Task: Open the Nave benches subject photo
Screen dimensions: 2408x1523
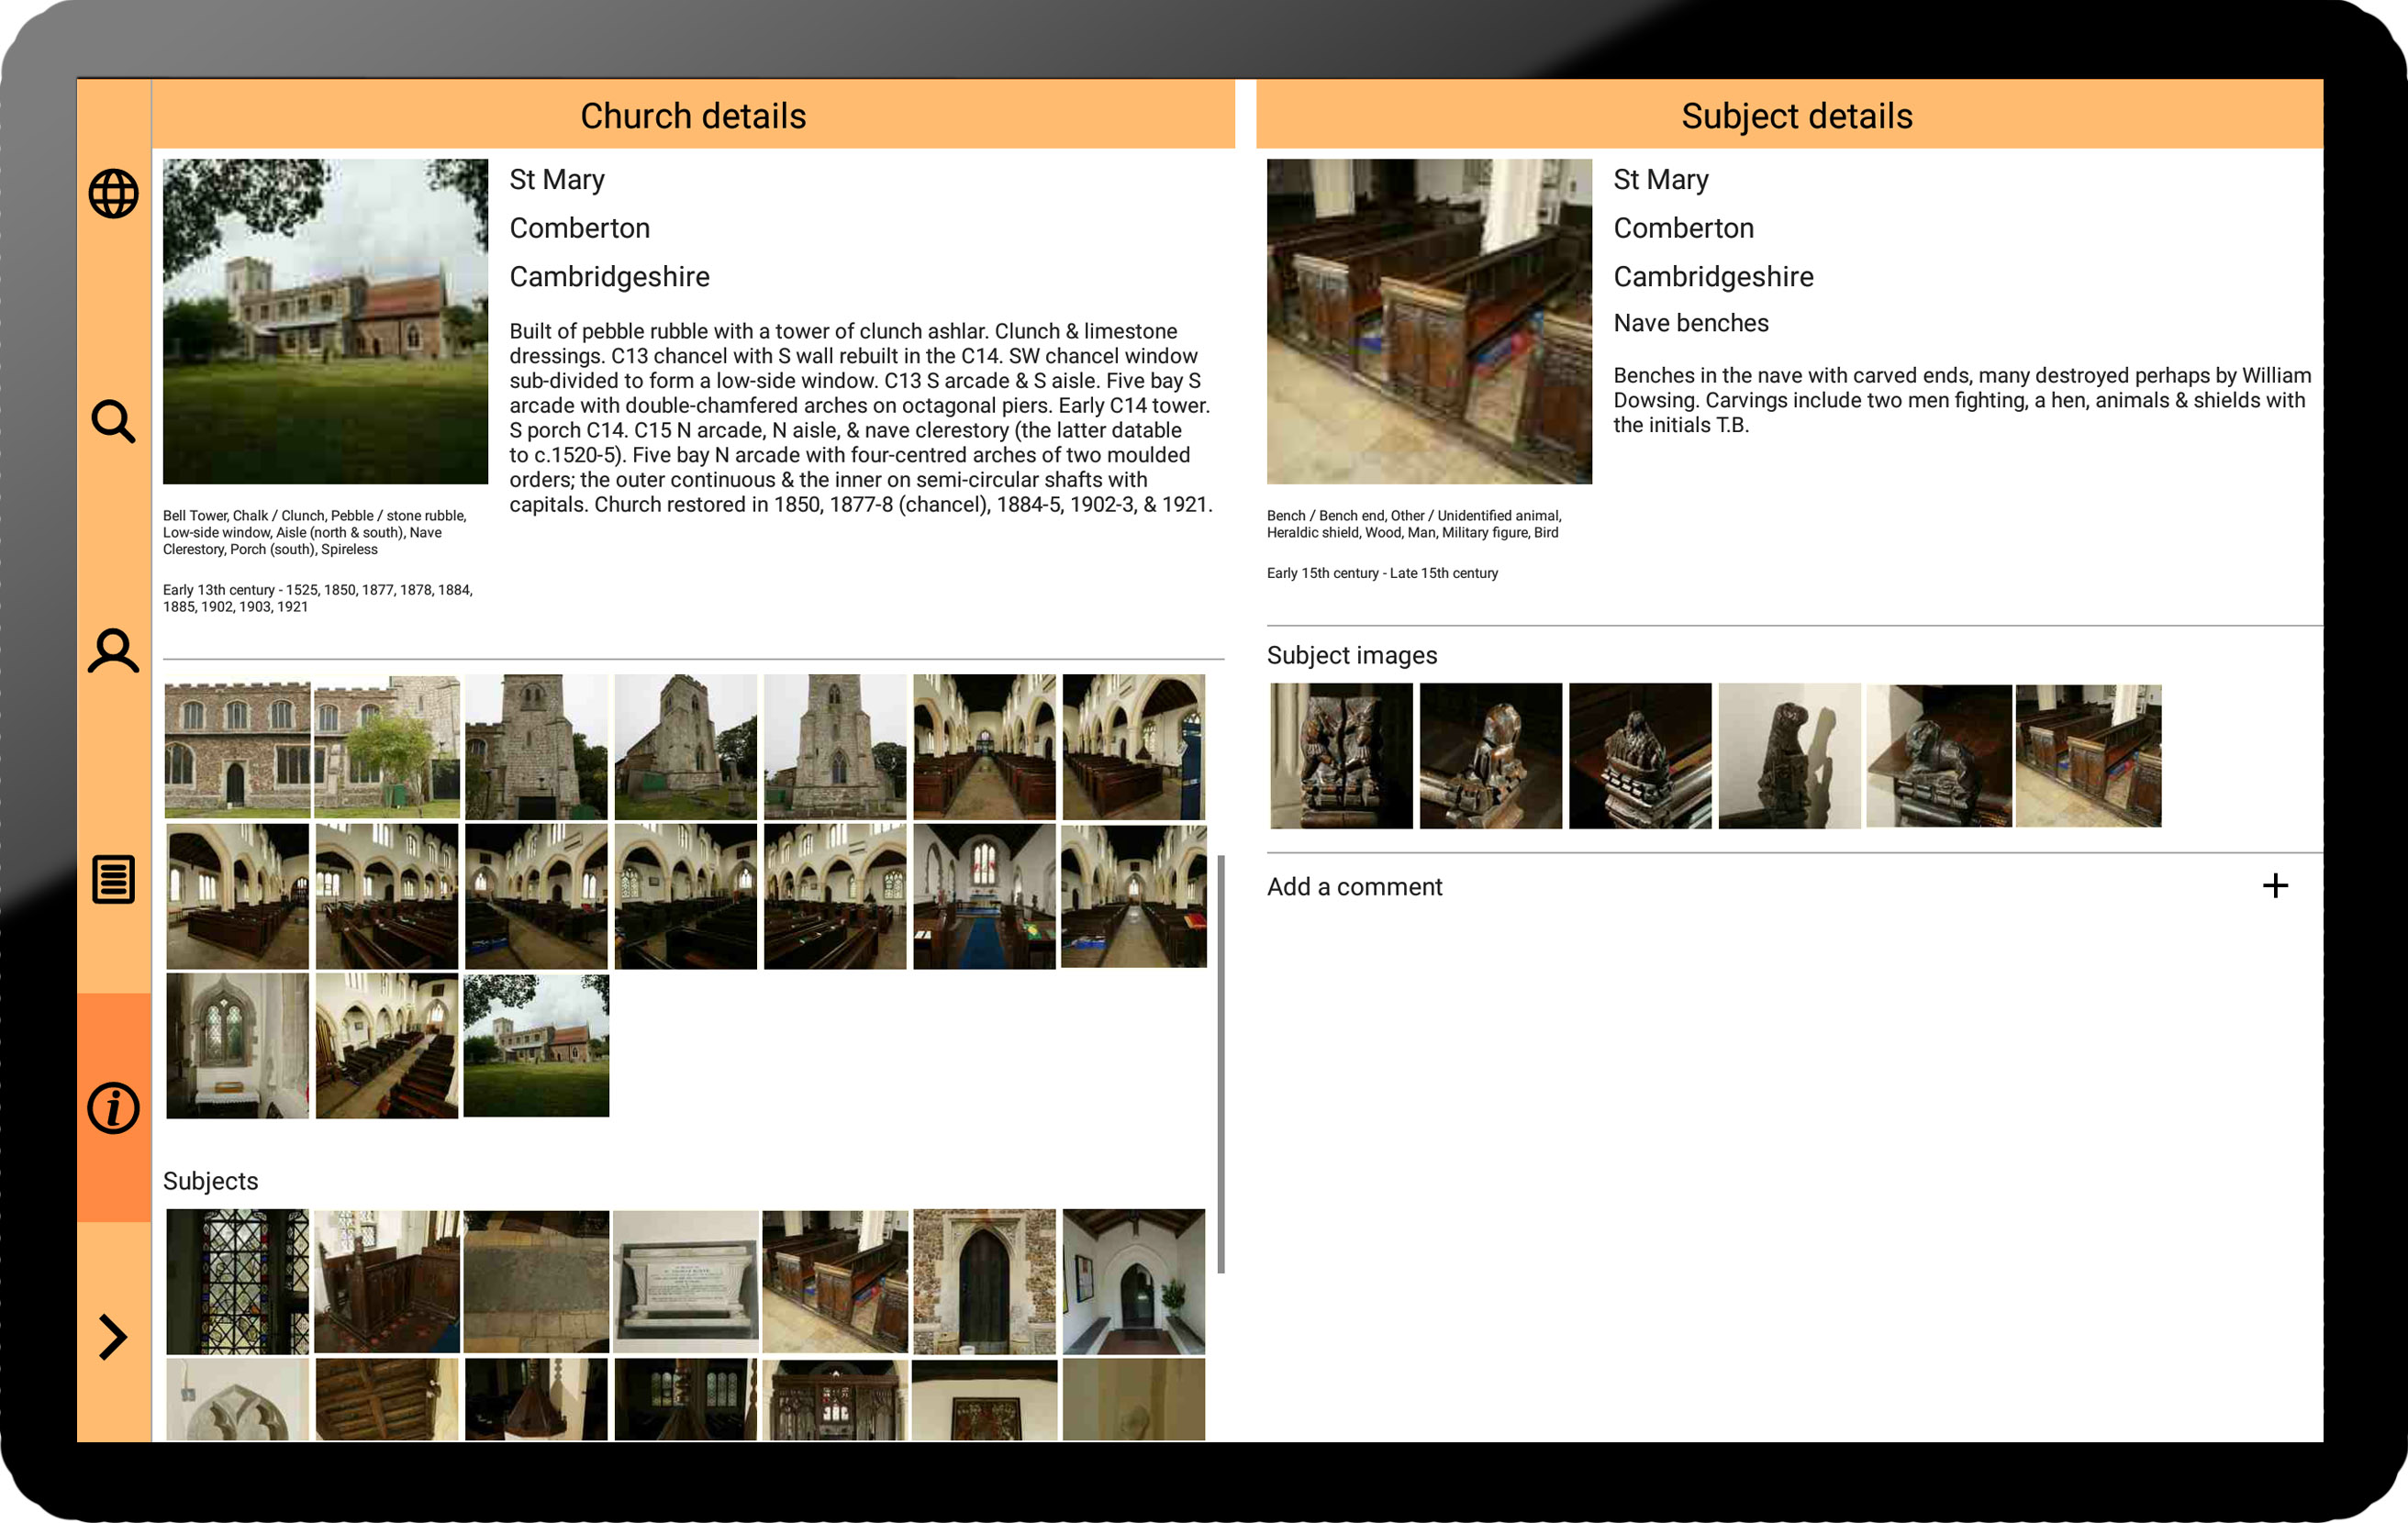Action: [x=1428, y=320]
